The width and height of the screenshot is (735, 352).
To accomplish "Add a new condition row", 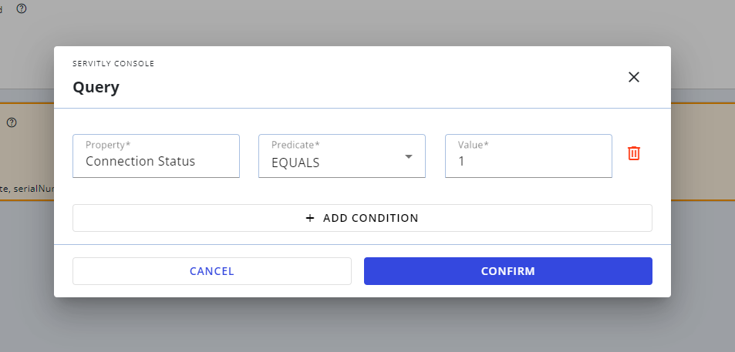I will point(362,218).
